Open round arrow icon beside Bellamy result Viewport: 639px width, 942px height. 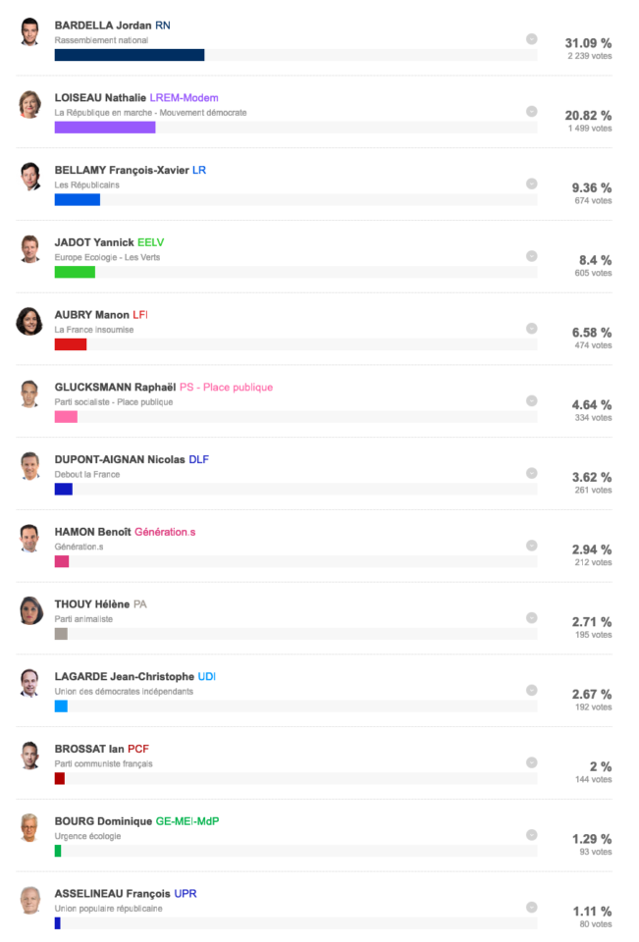click(531, 183)
